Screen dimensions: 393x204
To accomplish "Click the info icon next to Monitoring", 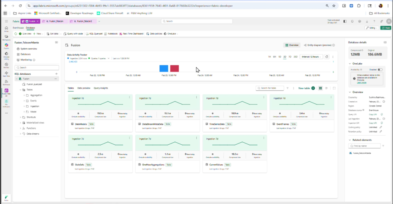I will point(34,60).
